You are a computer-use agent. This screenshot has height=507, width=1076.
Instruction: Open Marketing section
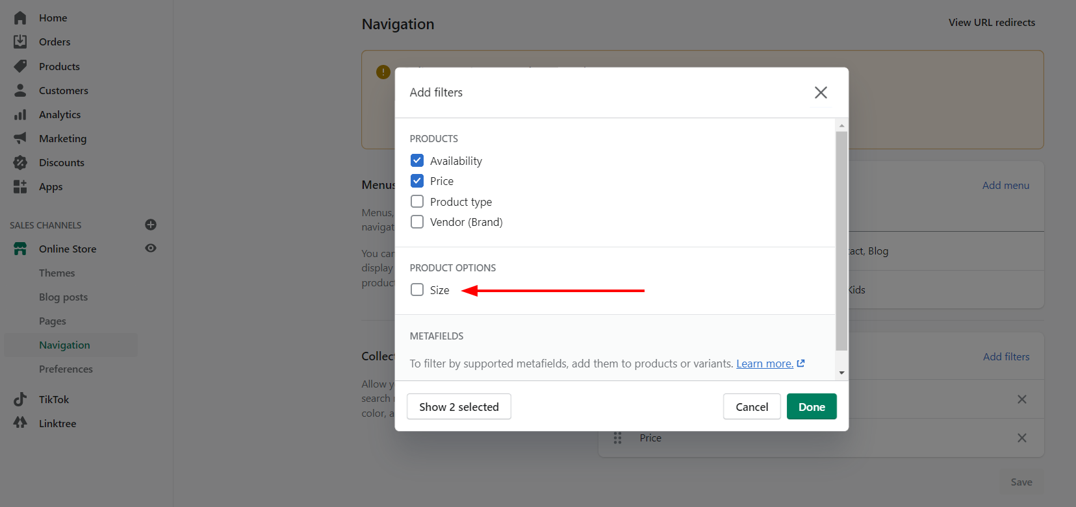(x=62, y=139)
